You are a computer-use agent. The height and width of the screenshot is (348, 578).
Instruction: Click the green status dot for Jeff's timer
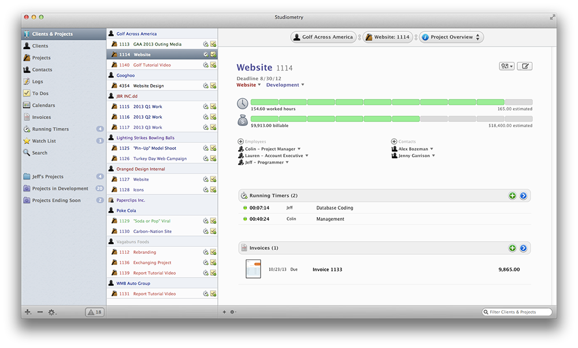click(244, 208)
